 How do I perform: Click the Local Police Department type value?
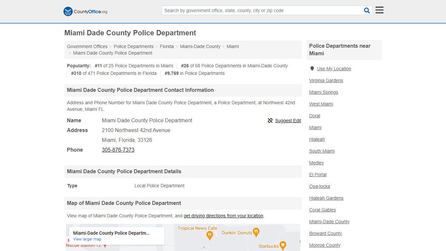(x=159, y=186)
